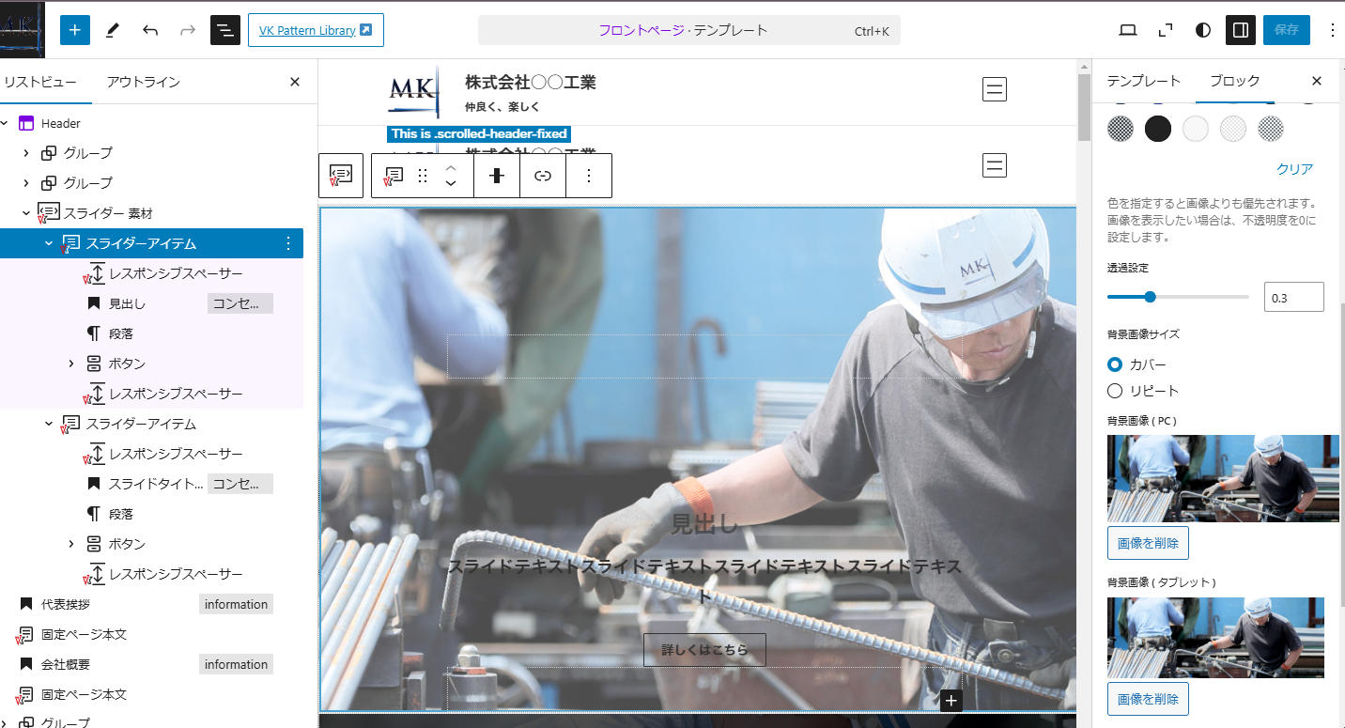Viewport: 1345px width, 728px height.
Task: Select the 見出し heading in the slide
Action: tap(704, 525)
